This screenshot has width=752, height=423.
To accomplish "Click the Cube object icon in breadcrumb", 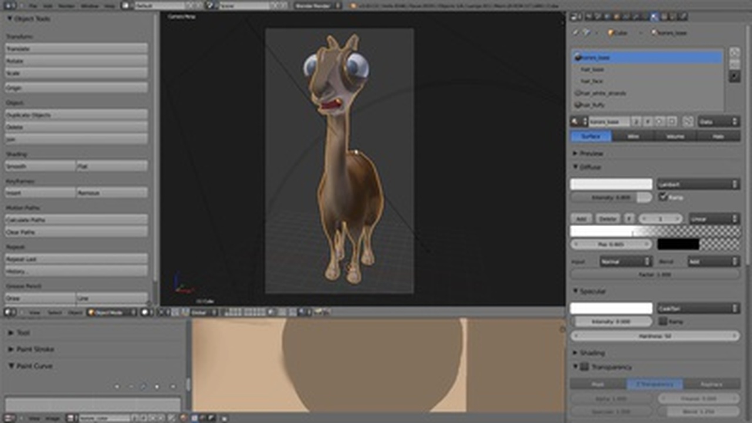I will (611, 33).
